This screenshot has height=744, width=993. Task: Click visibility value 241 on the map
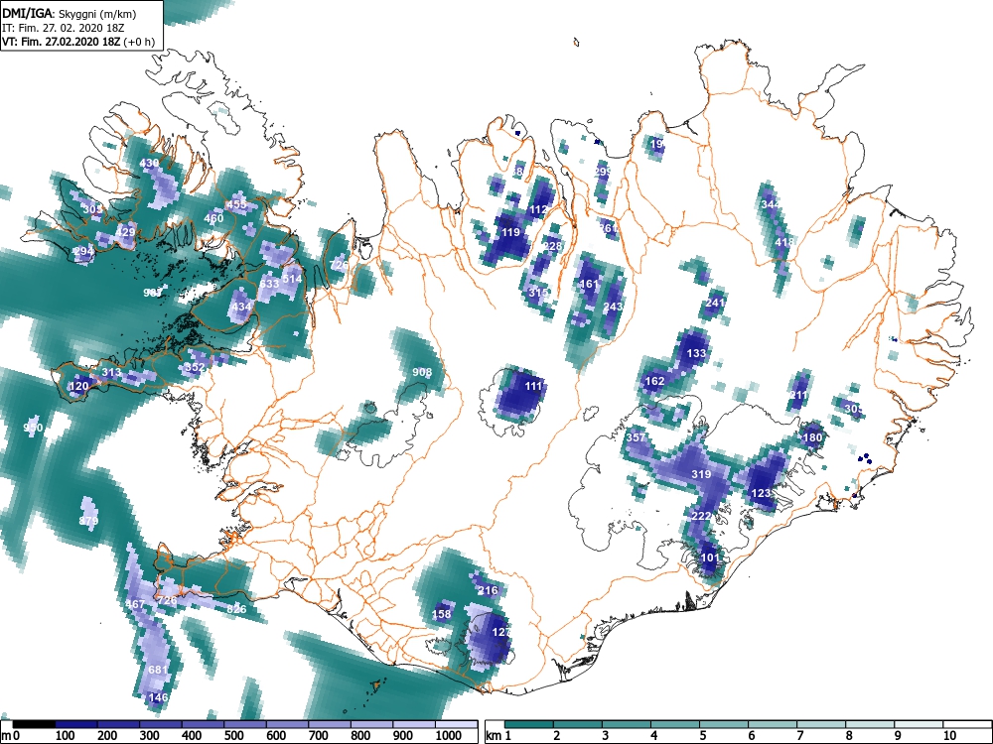point(714,303)
